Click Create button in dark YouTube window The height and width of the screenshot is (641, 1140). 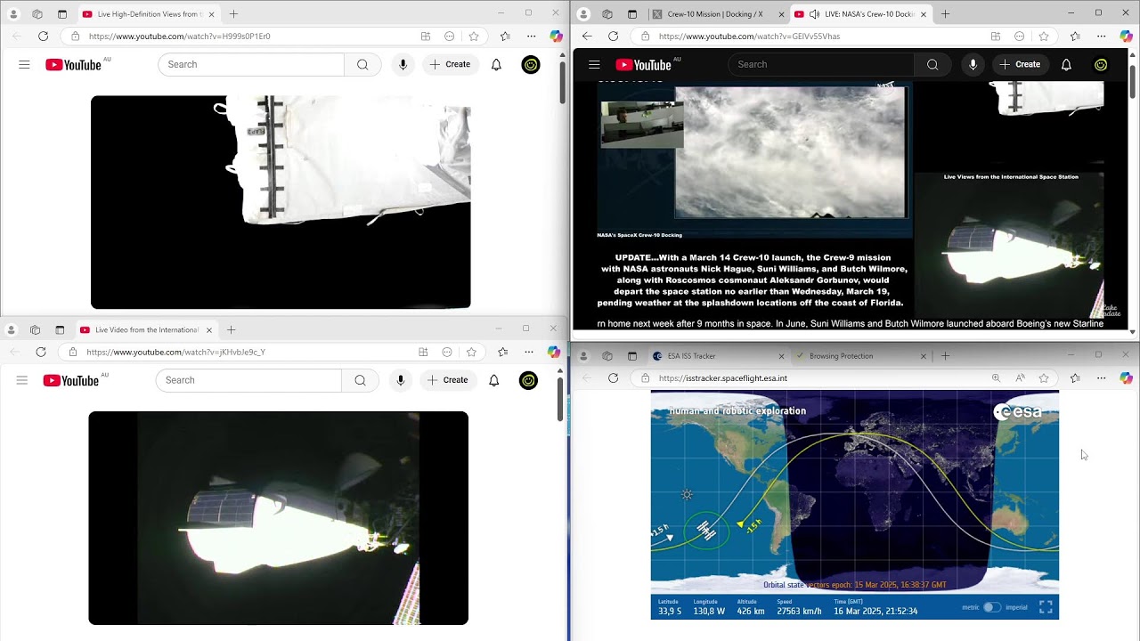click(x=1021, y=64)
